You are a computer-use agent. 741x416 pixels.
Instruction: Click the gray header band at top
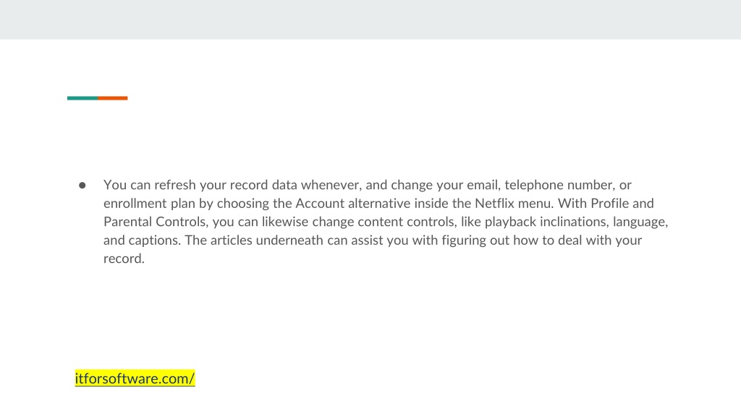tap(370, 19)
